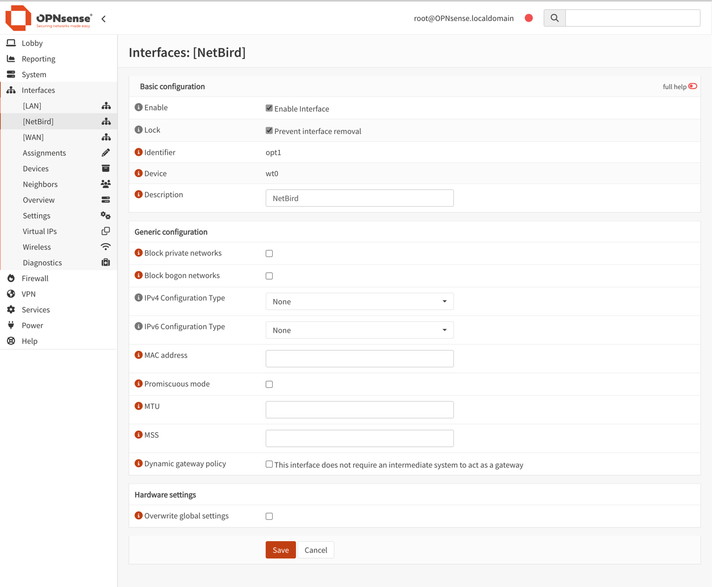
Task: Click the info icon beside MTU
Action: (139, 406)
